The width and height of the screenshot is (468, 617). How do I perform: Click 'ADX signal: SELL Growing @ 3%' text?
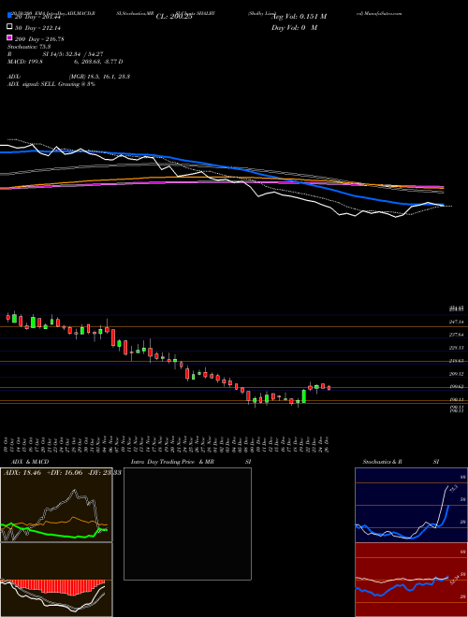click(x=51, y=84)
